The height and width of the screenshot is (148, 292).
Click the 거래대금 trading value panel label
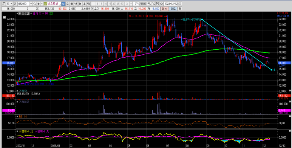(24, 102)
